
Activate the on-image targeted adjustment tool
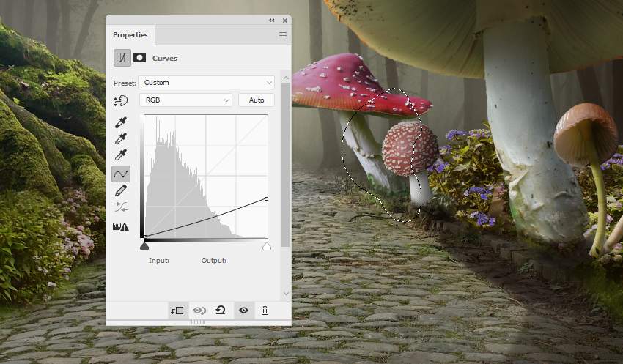[x=120, y=101]
